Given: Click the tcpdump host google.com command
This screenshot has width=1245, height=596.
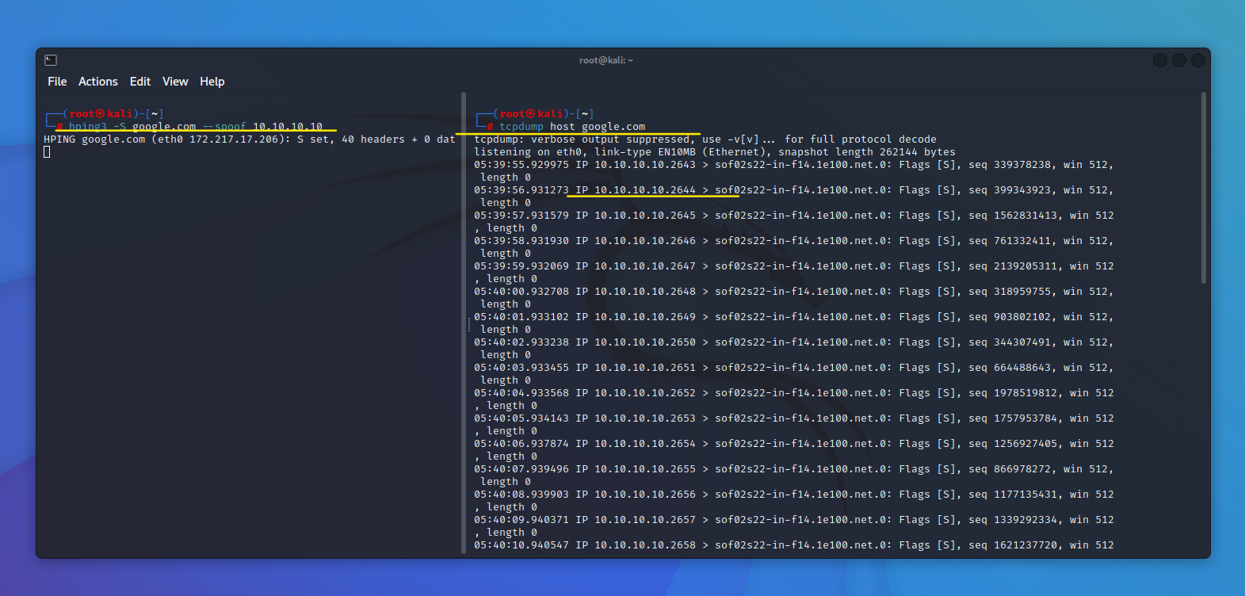Looking at the screenshot, I should tap(572, 127).
